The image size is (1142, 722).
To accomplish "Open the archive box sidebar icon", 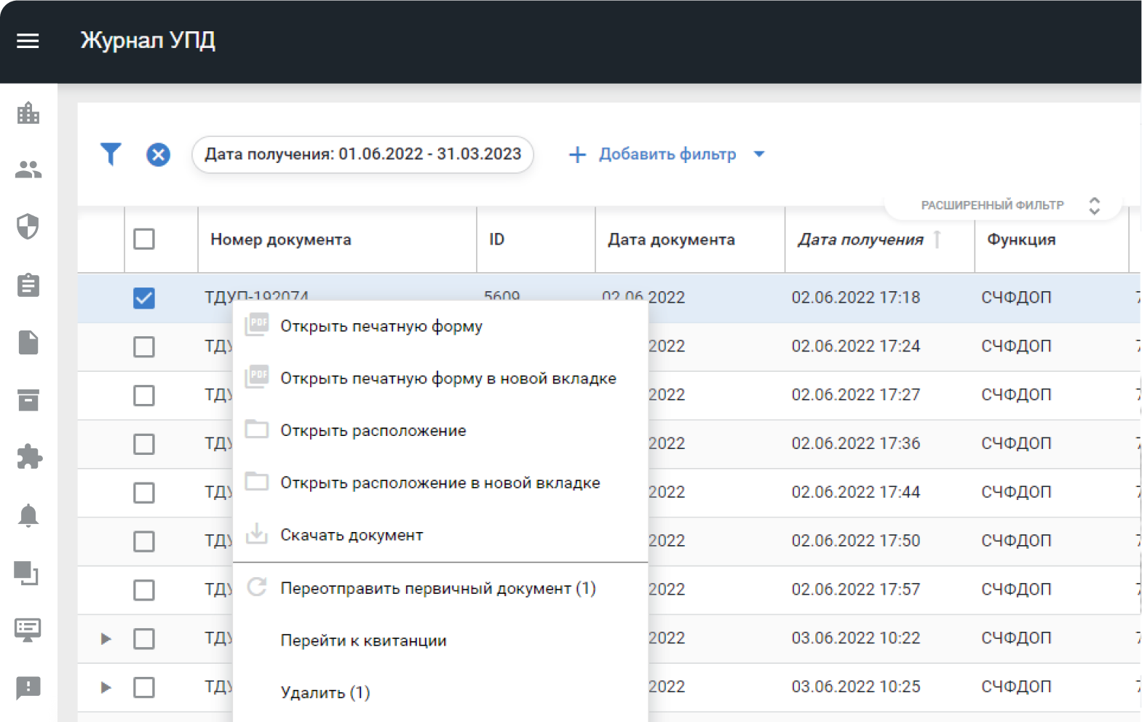I will [x=28, y=400].
